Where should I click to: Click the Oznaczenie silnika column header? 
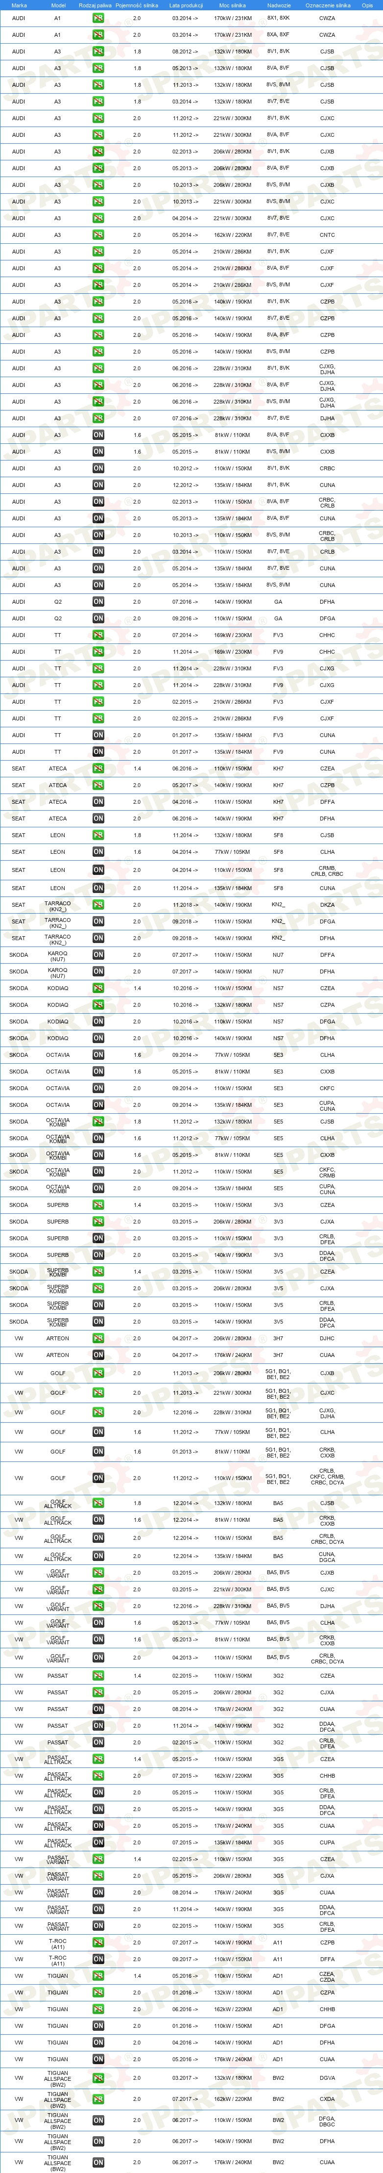click(328, 5)
